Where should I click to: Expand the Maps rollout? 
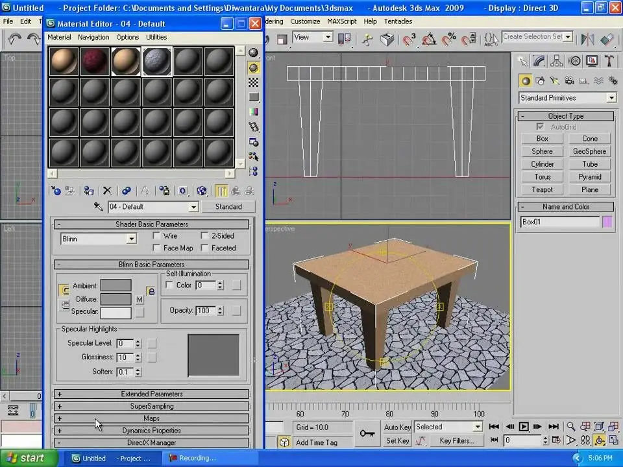tap(151, 418)
